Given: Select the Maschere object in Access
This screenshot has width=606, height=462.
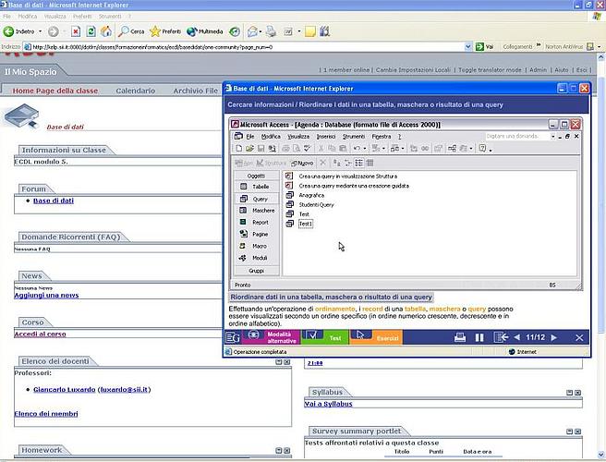Looking at the screenshot, I should [262, 211].
